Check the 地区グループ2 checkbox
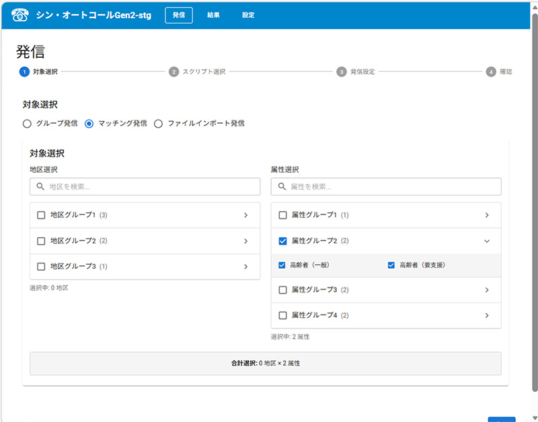This screenshot has width=538, height=422. tap(41, 241)
